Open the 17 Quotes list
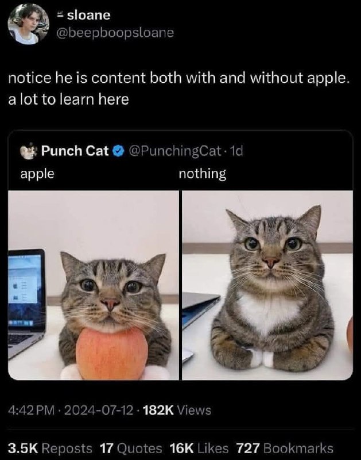Viewport: 361px width, 460px height. (131, 448)
